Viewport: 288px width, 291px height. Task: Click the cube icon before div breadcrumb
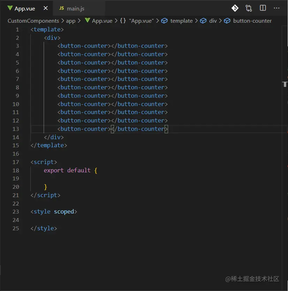(203, 21)
